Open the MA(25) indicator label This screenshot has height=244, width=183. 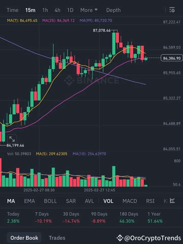pyautogui.click(x=58, y=20)
